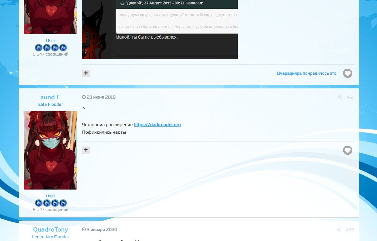
Task: Click the Legendary Flooder title under QuadroTony
Action: 51,237
